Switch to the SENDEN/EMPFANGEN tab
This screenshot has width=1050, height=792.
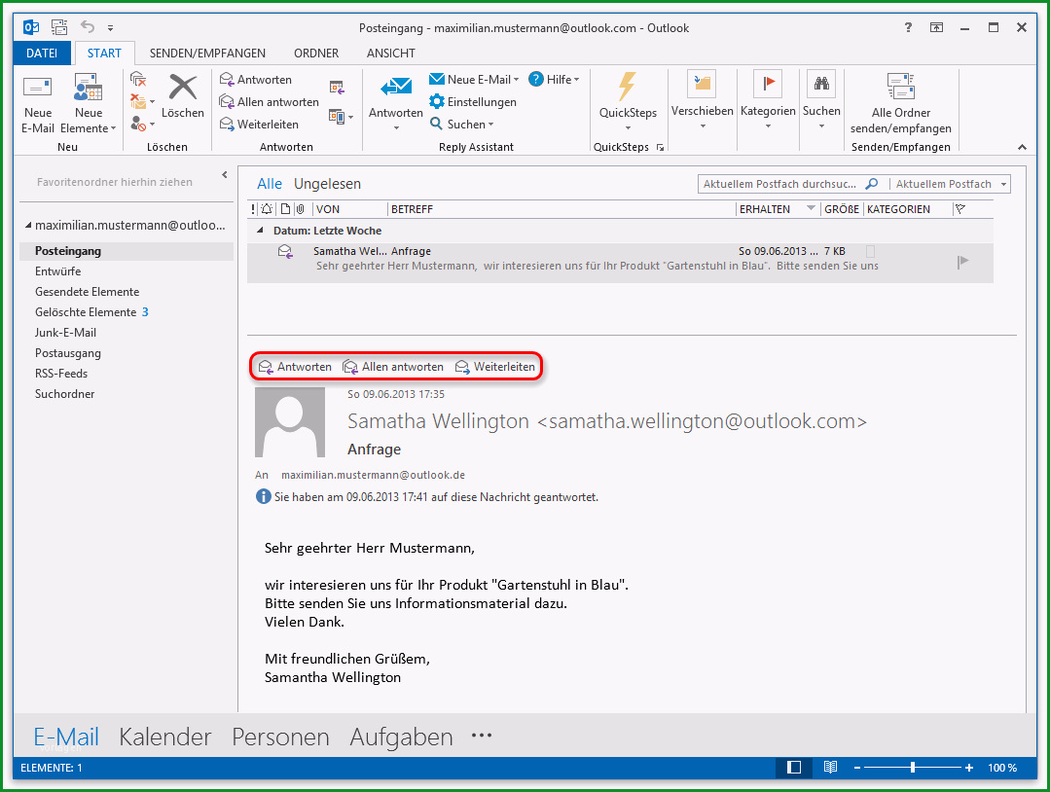(x=207, y=53)
